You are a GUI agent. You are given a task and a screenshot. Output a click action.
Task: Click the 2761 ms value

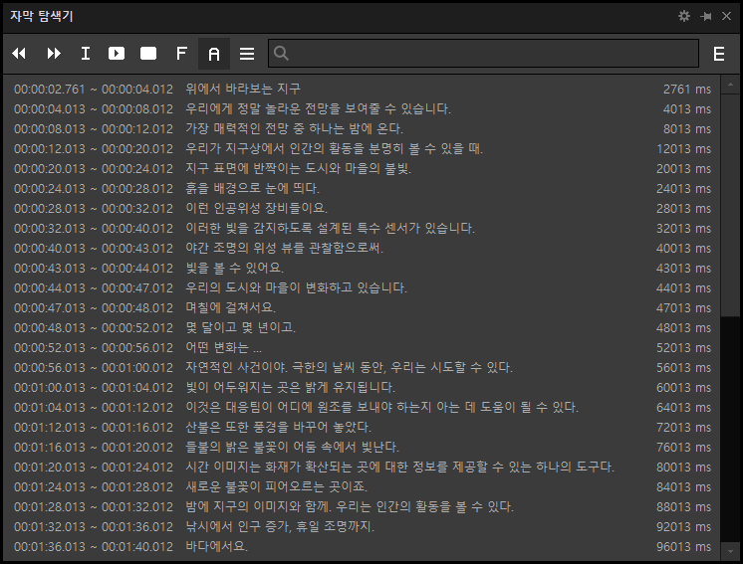pyautogui.click(x=687, y=89)
